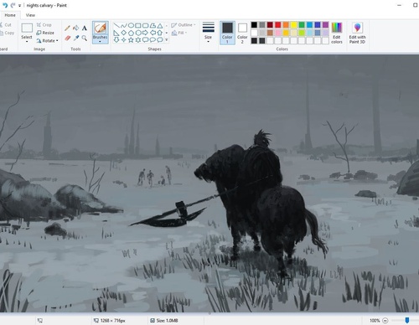The image size is (419, 325).
Task: Select the Magnifier tool
Action: tap(85, 38)
